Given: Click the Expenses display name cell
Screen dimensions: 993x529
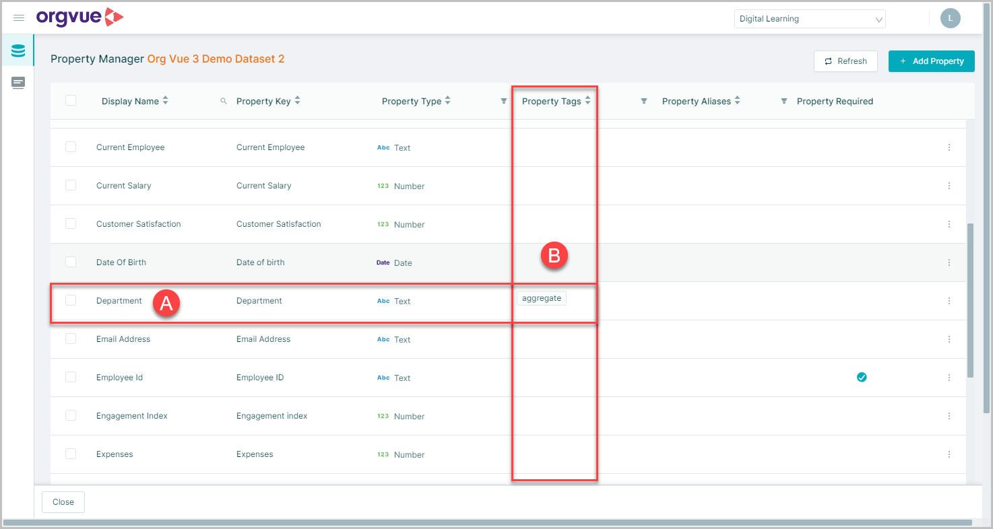Looking at the screenshot, I should pyautogui.click(x=115, y=454).
